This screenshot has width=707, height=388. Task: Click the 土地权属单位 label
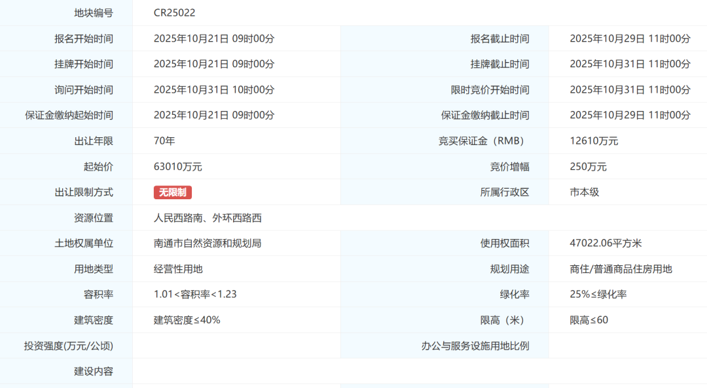click(x=83, y=243)
